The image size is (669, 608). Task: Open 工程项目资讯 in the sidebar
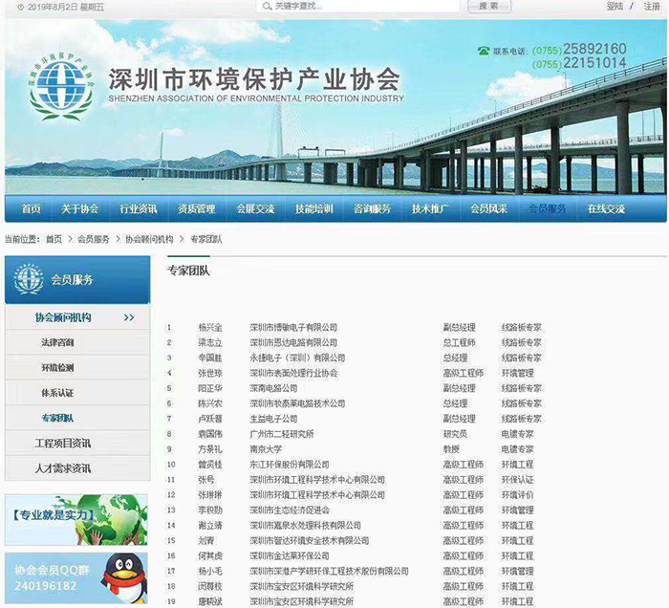63,443
